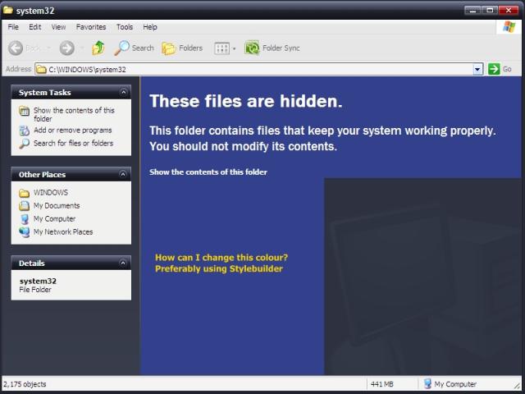Screen dimensions: 525x394
Task: Click the Search for files magnifier icon
Action: click(24, 144)
